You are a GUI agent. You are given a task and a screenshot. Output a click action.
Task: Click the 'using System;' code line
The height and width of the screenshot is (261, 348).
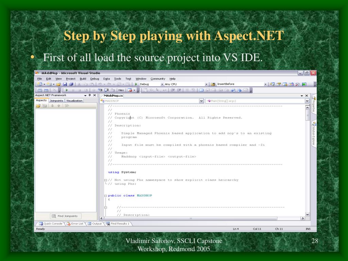[122, 172]
